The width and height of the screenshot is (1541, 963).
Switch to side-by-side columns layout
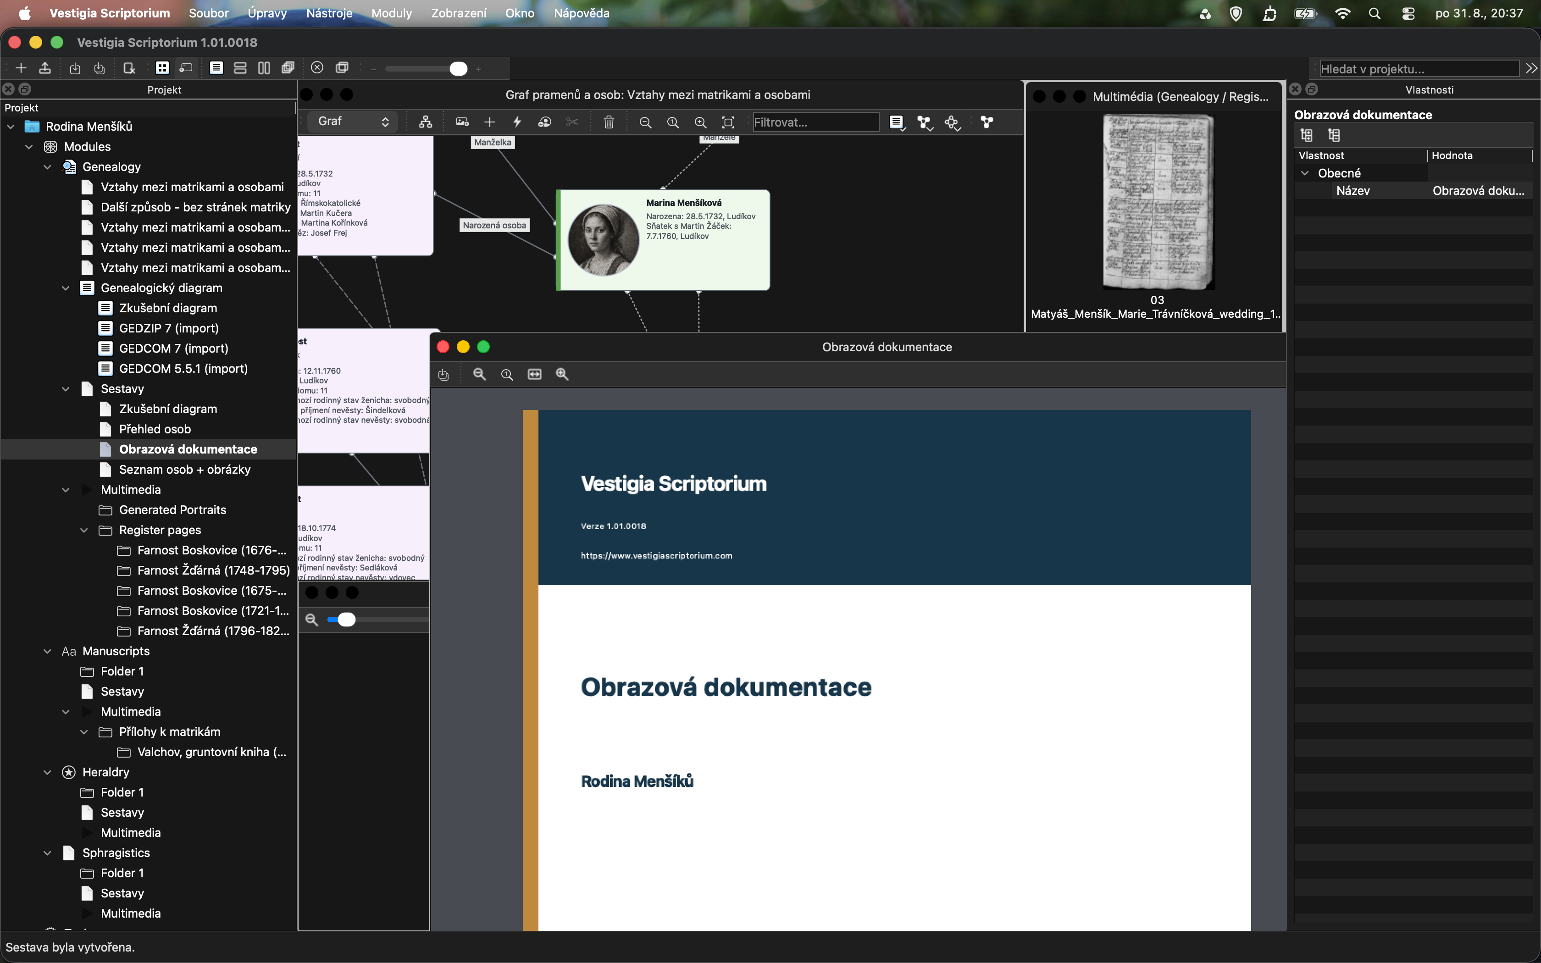pos(264,68)
